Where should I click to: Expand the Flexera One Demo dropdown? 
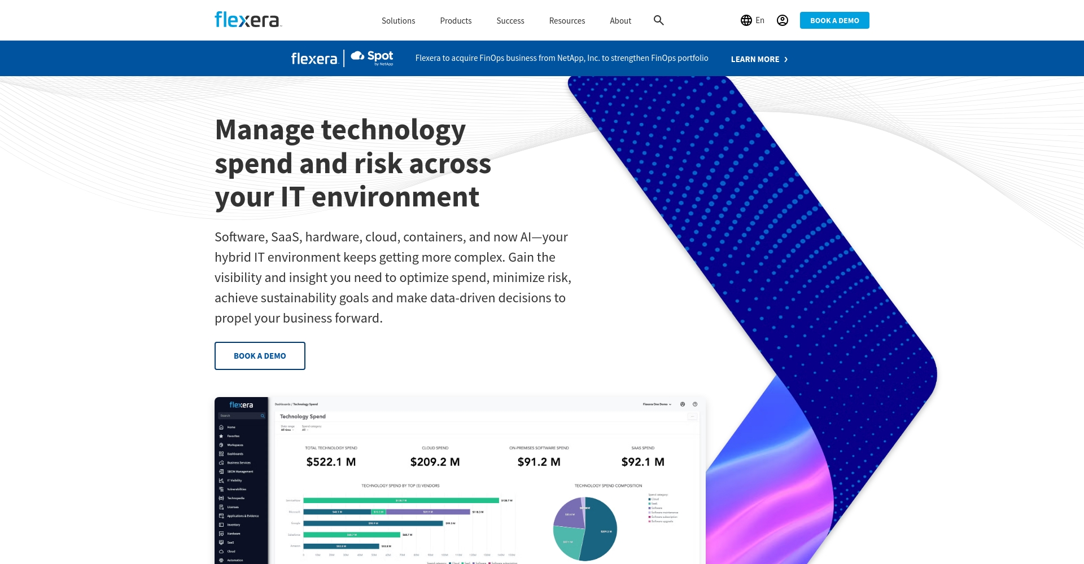[x=657, y=404]
